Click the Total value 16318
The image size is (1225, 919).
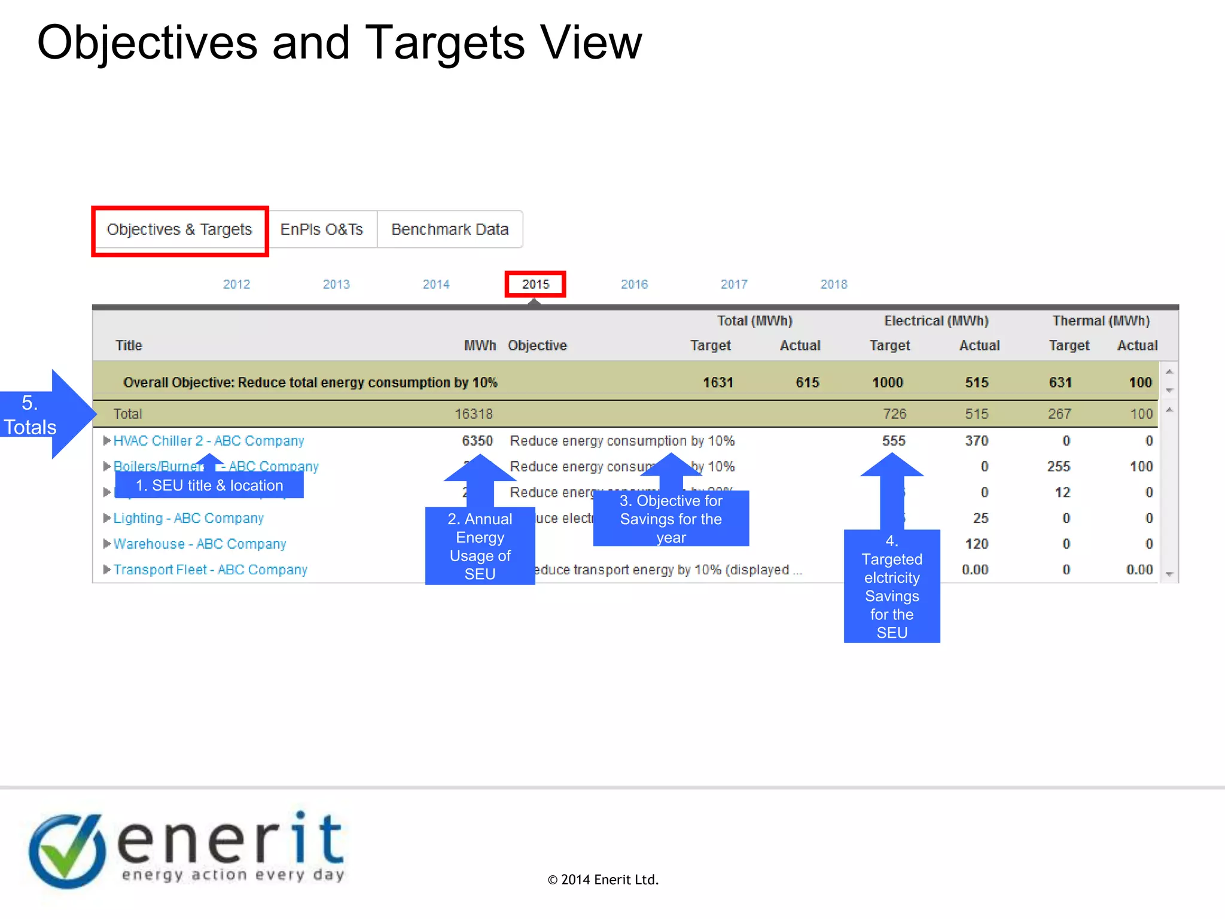point(474,414)
